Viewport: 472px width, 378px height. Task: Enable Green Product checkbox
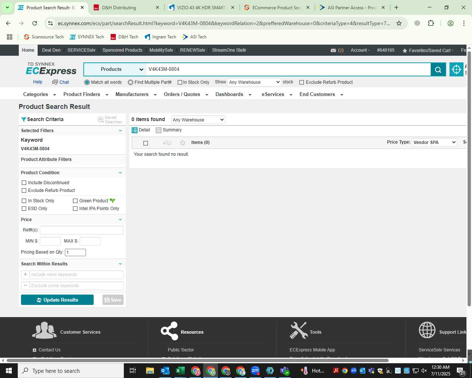tap(75, 201)
